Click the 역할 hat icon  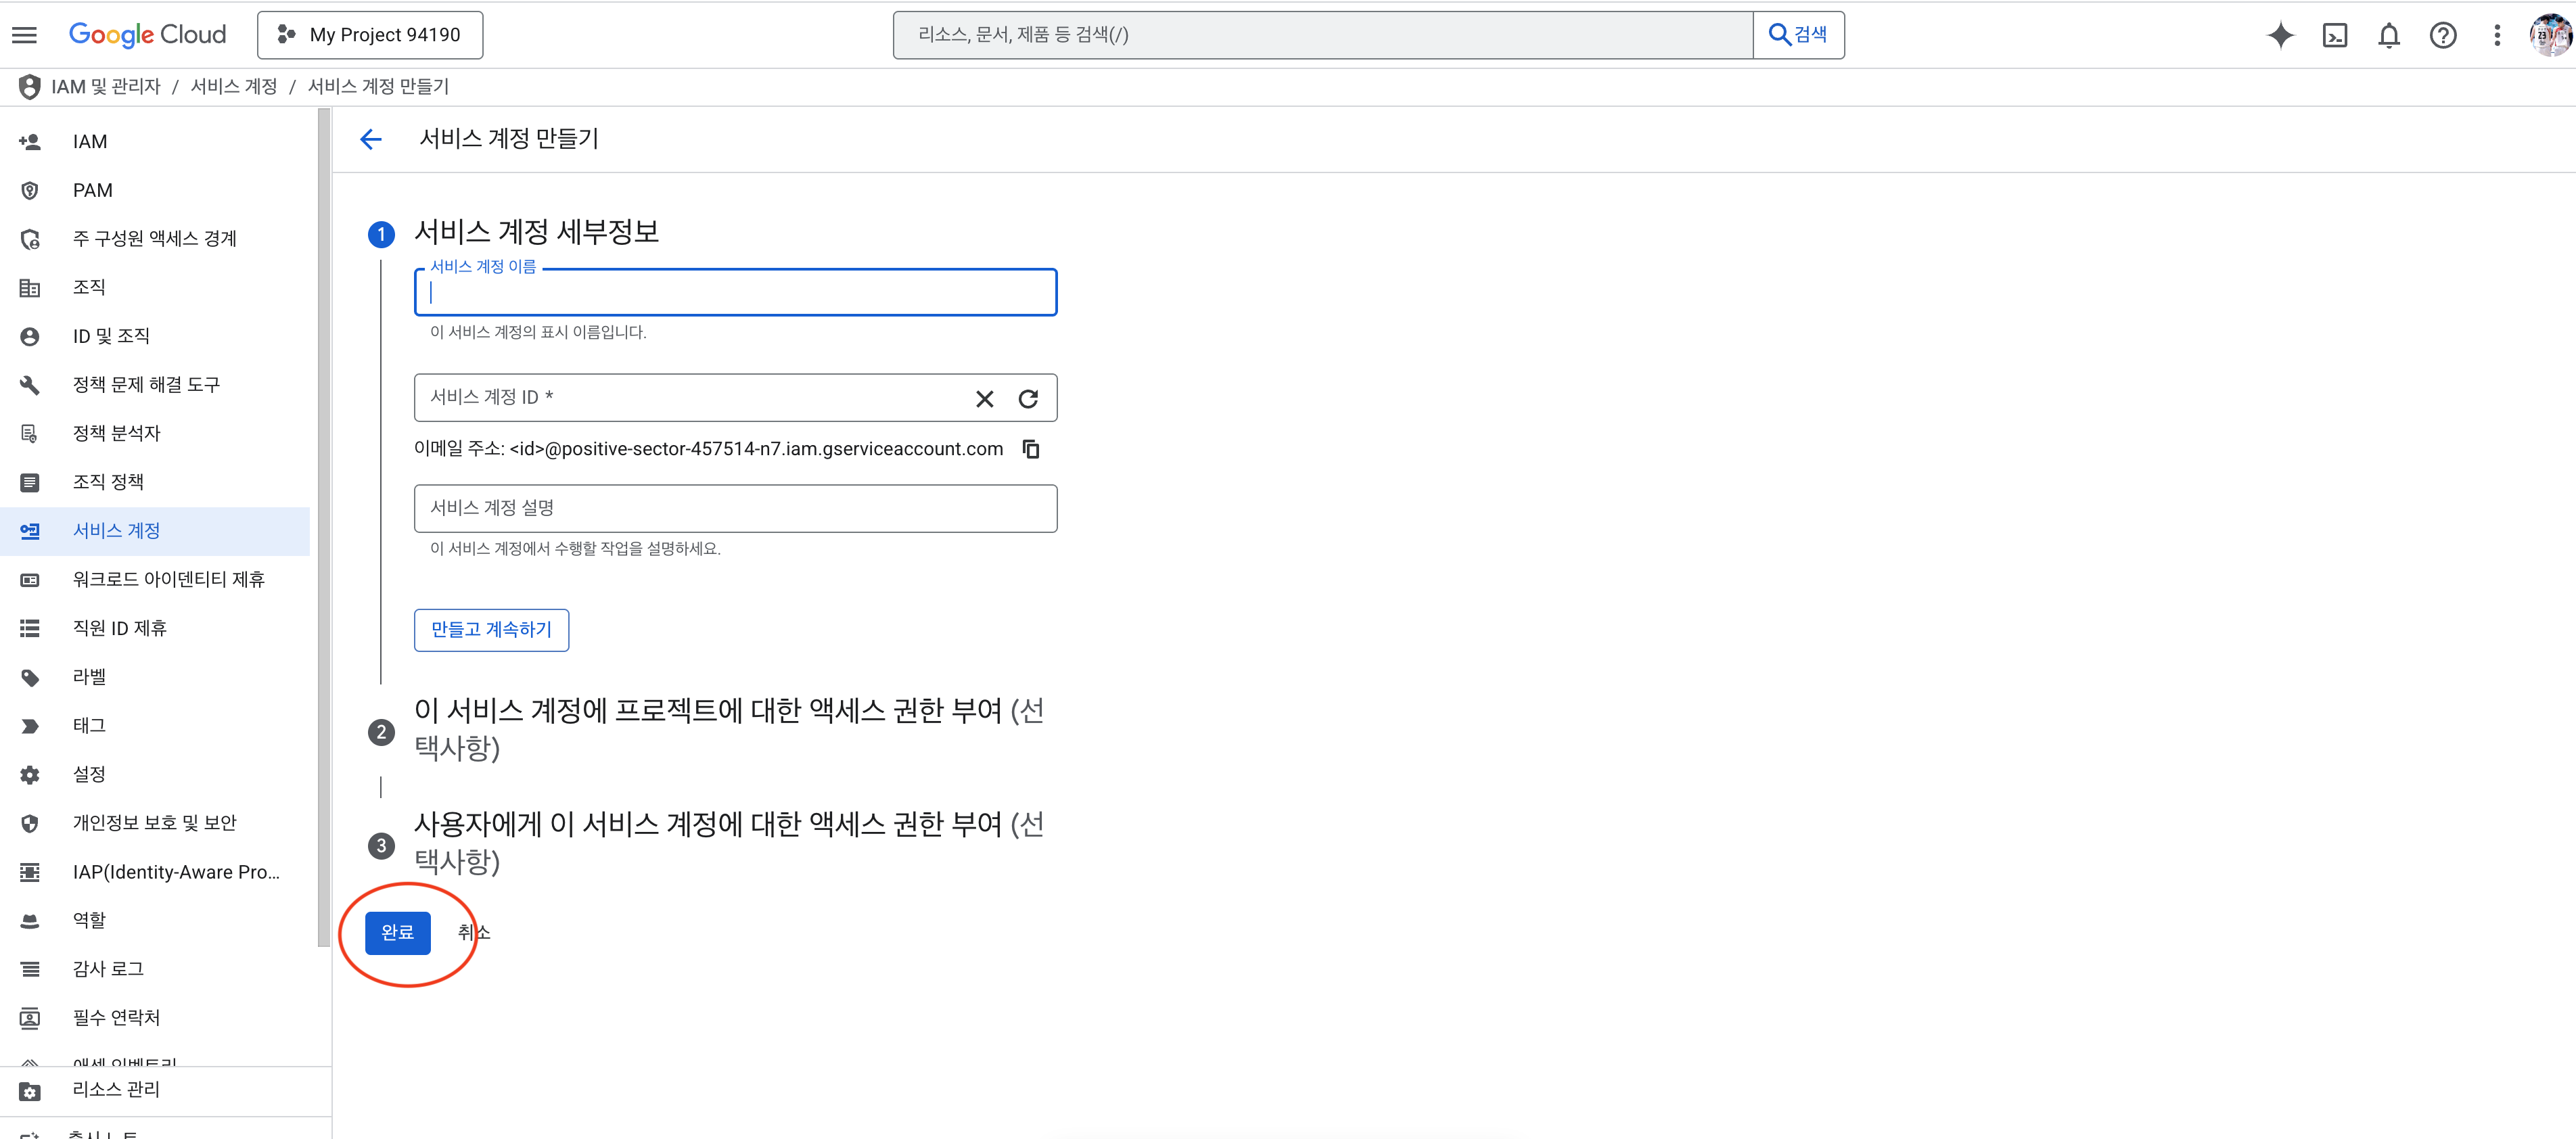point(30,920)
